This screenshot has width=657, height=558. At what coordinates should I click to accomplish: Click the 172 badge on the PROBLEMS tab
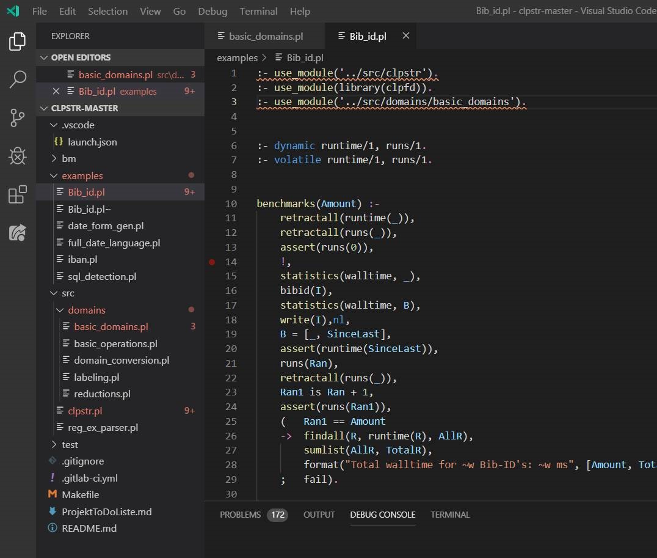[278, 515]
